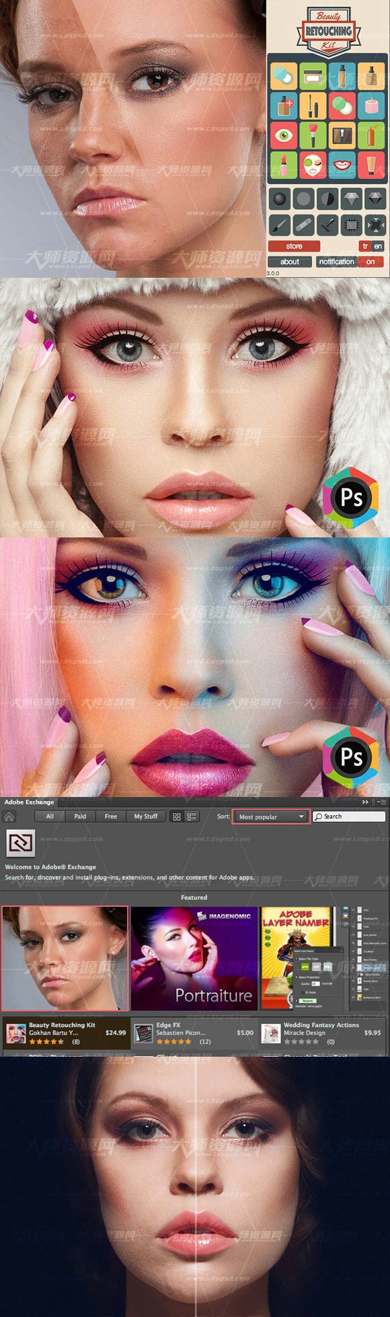This screenshot has height=1317, width=390.
Task: Go to Adobe Exchange home icon
Action: coord(9,817)
